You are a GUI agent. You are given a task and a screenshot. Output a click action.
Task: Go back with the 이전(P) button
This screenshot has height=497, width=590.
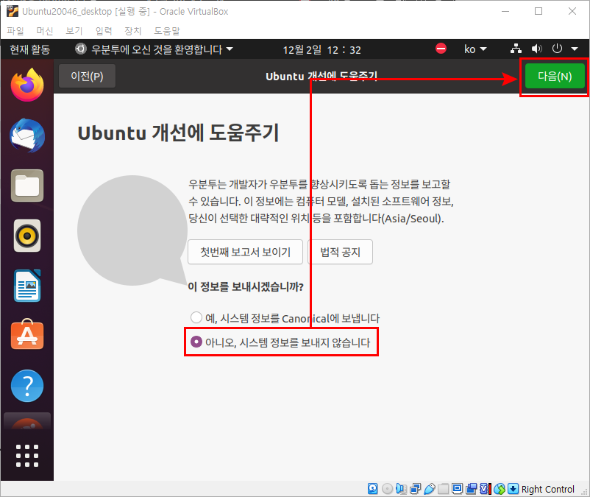(x=87, y=76)
